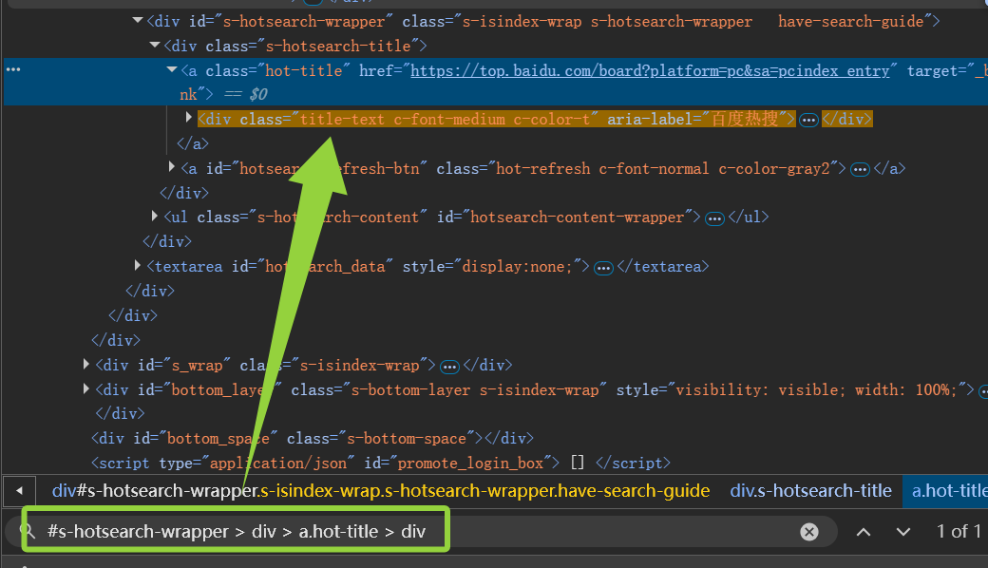Click the '1 of 1' result count
The width and height of the screenshot is (988, 568).
[959, 532]
